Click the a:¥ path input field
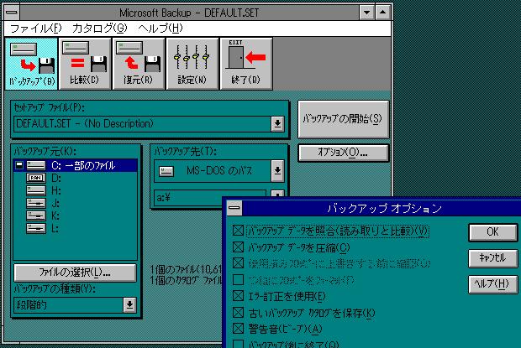Image resolution: width=521 pixels, height=348 pixels. pos(210,198)
